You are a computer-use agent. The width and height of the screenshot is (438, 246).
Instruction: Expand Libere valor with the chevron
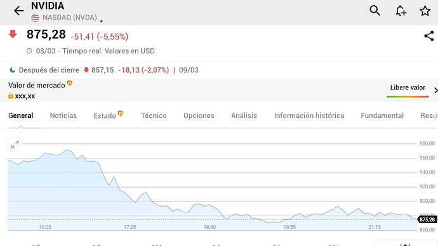[x=435, y=91]
